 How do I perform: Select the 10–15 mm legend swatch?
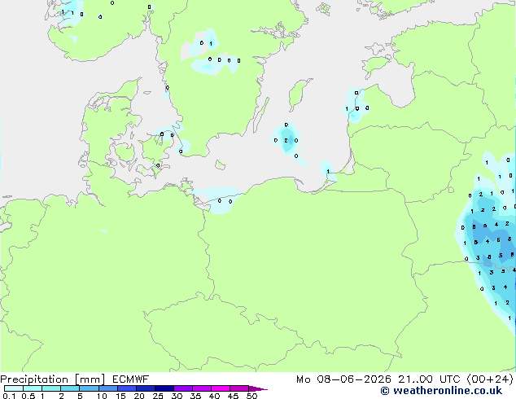click(107, 388)
